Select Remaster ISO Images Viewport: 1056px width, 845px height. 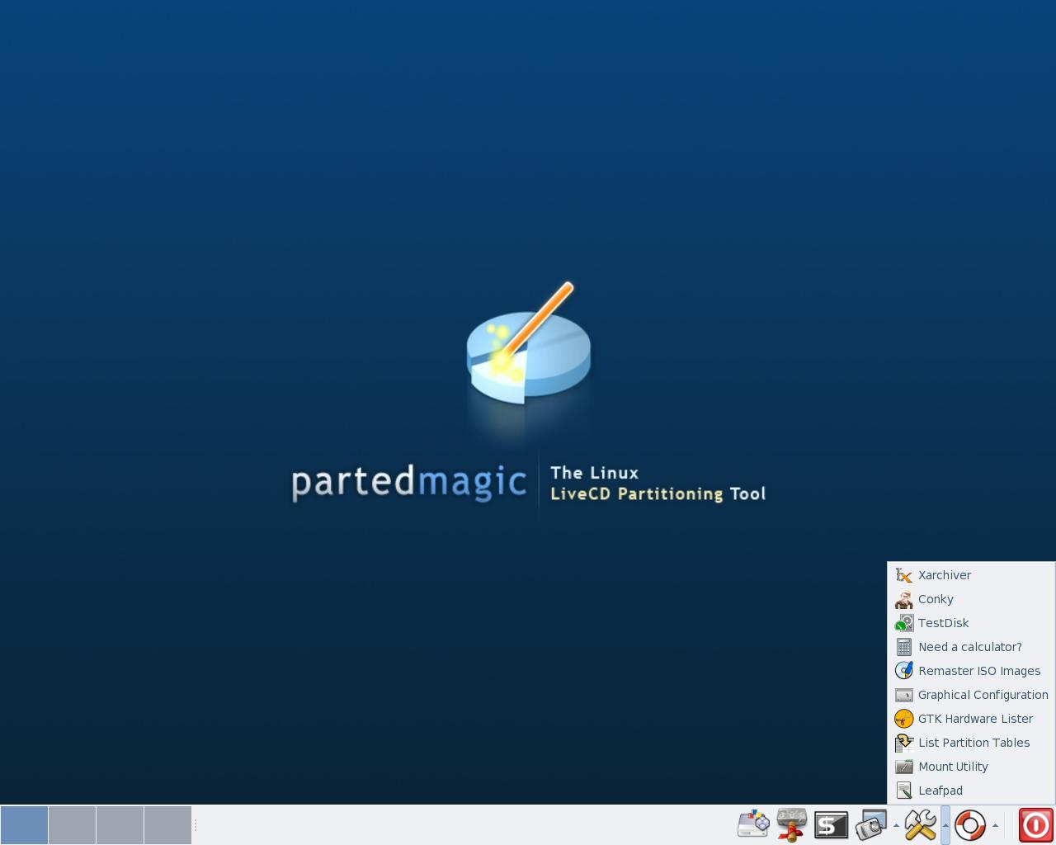click(x=971, y=671)
